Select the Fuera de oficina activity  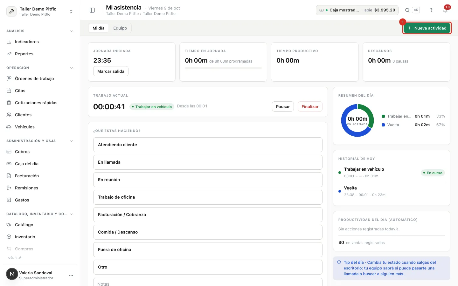pyautogui.click(x=208, y=249)
